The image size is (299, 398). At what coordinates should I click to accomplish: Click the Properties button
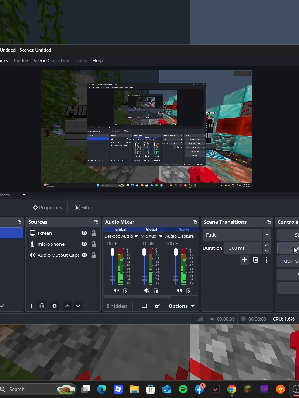click(47, 207)
